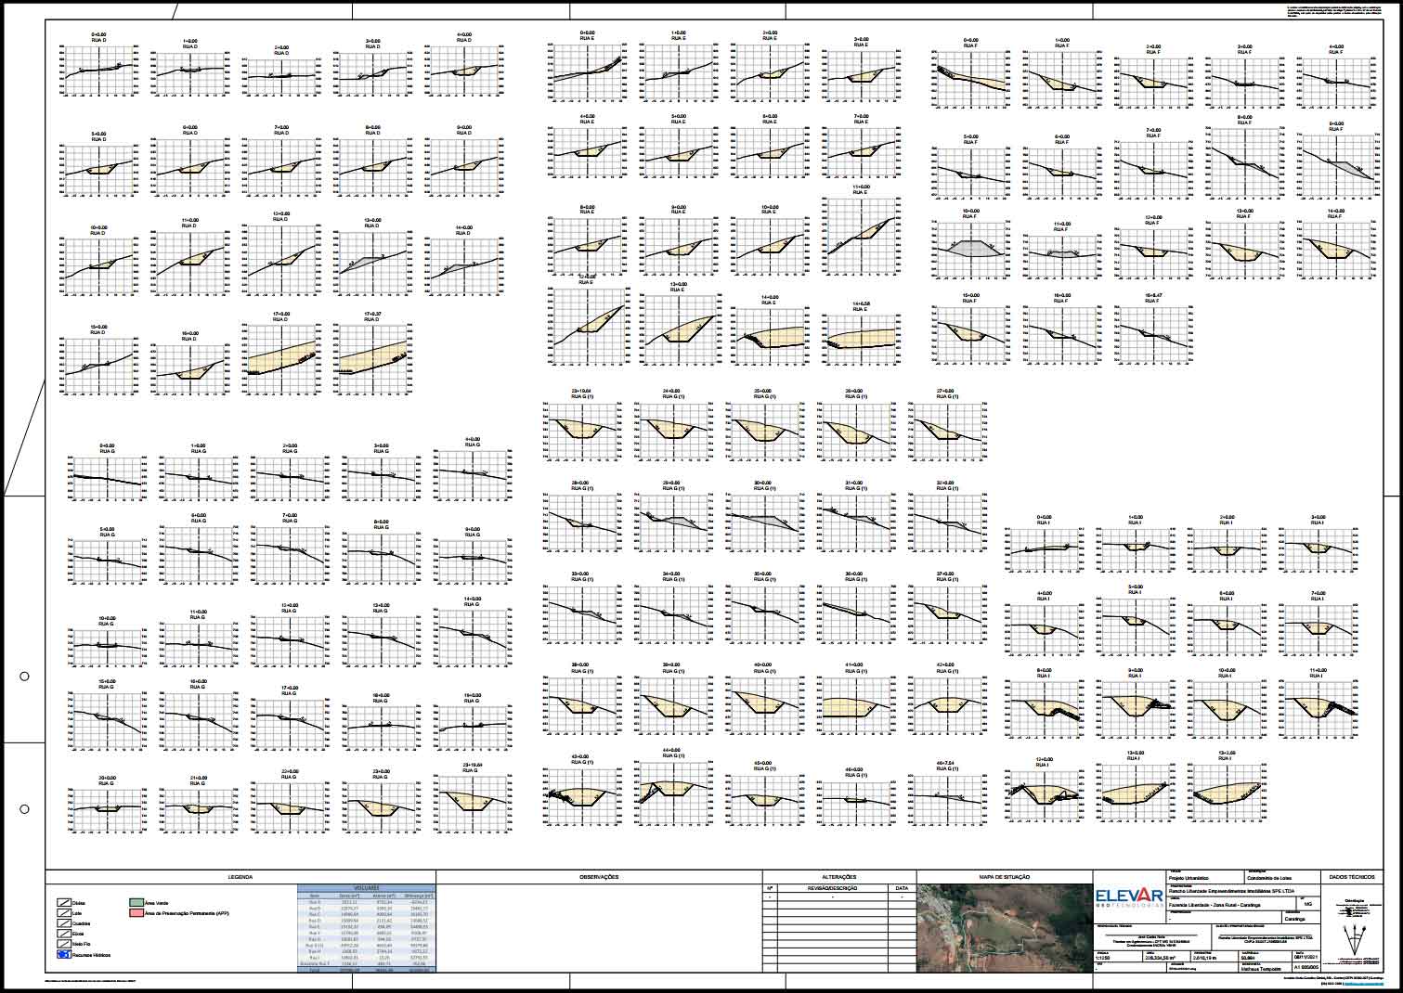Select the Meio Fio legend symbol
Image resolution: width=1403 pixels, height=993 pixels.
(63, 945)
